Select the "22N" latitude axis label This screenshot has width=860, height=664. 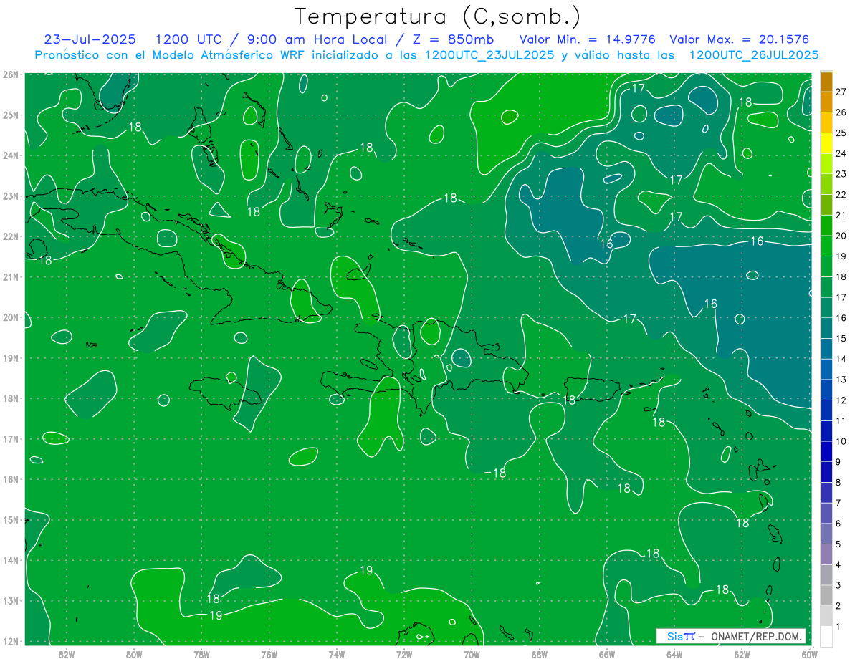[11, 236]
